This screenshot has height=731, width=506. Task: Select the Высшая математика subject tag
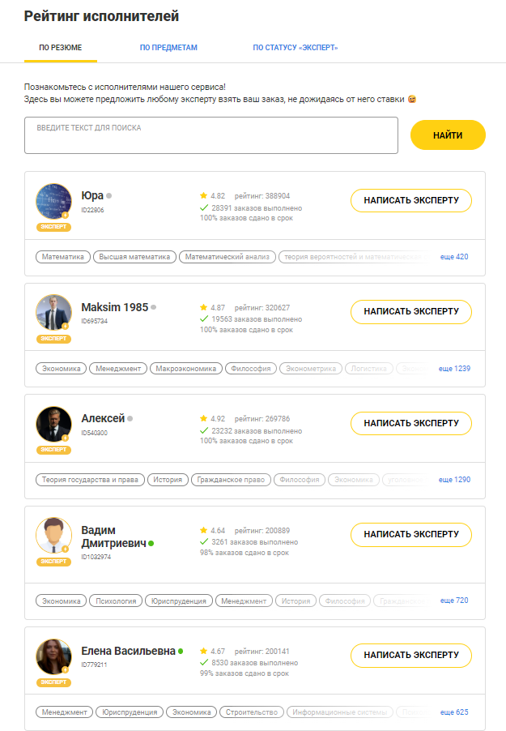134,257
